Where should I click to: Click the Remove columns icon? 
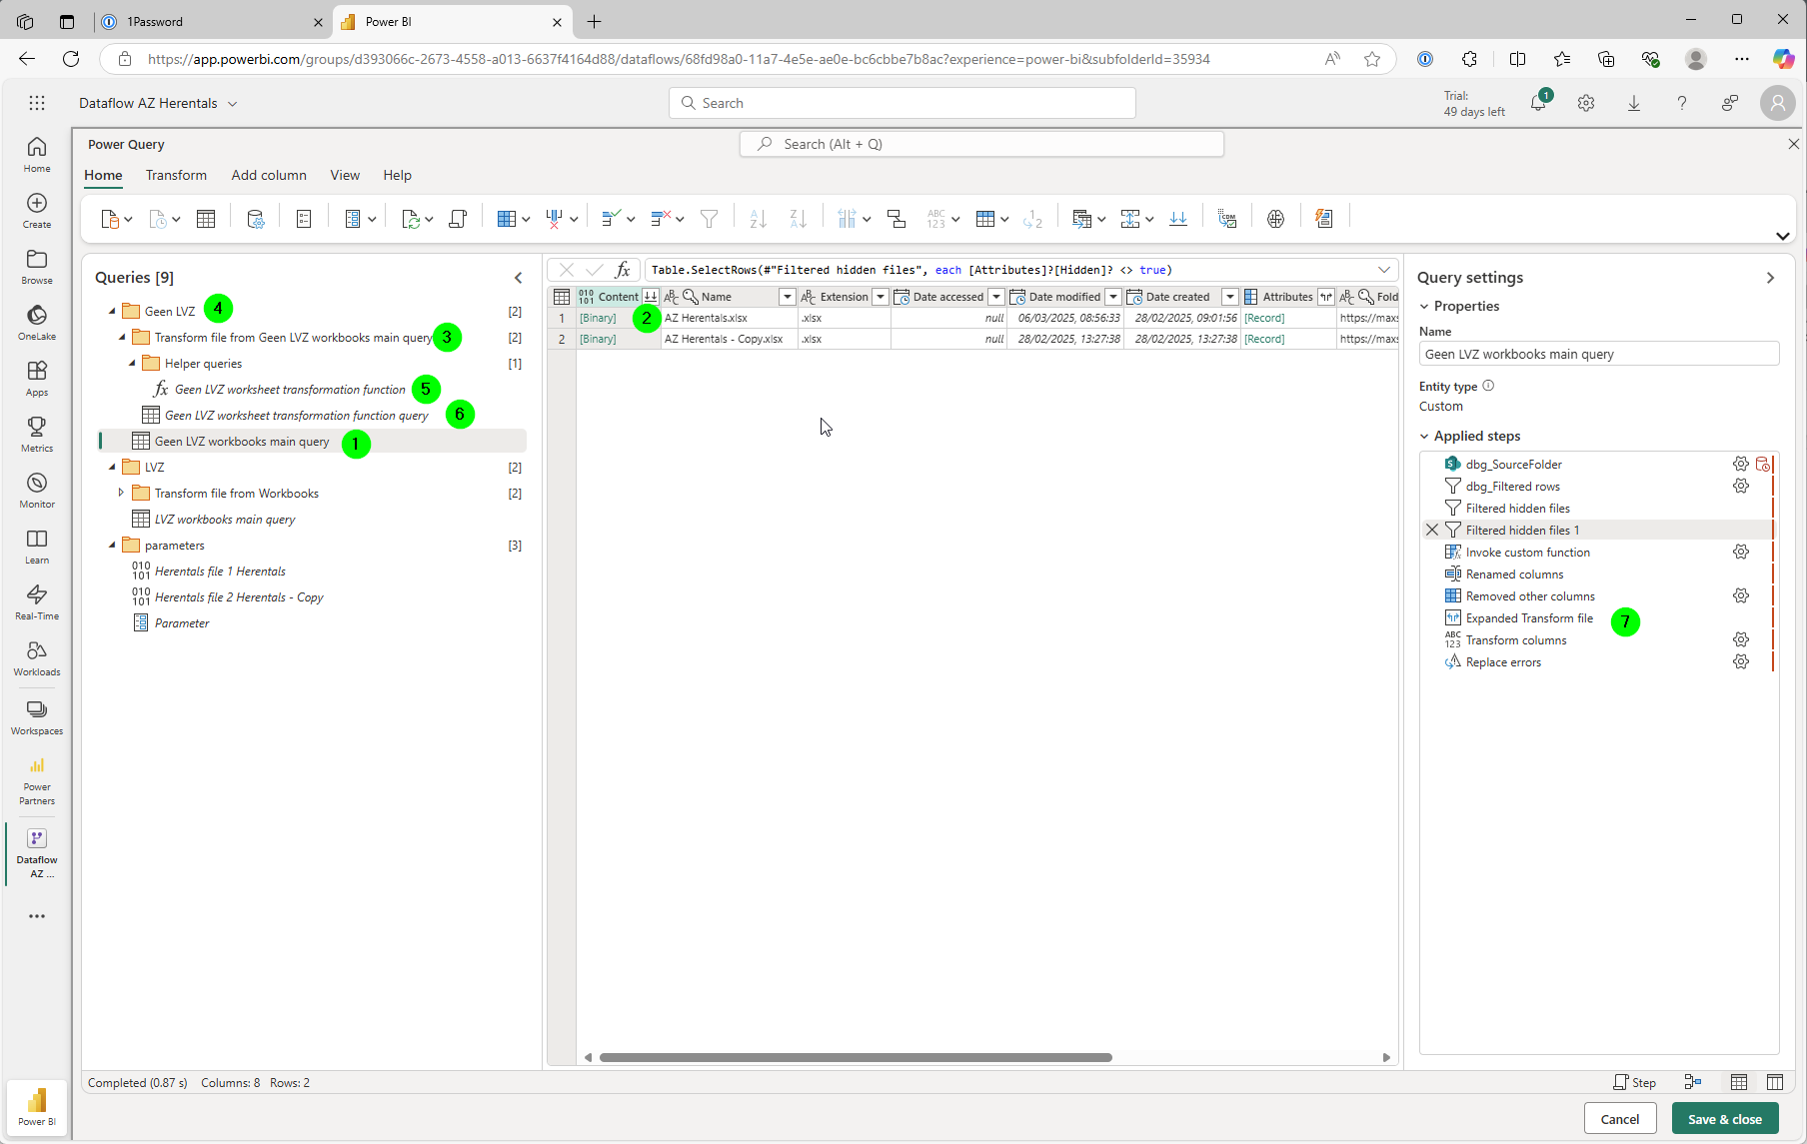(555, 219)
